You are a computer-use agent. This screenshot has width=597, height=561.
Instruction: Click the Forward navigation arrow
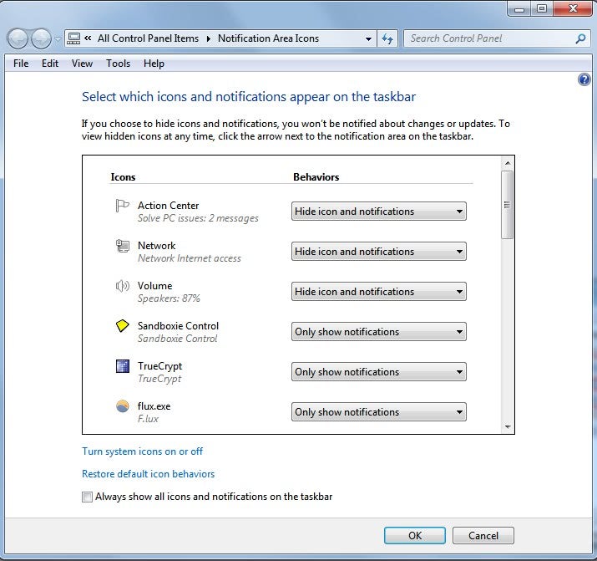[41, 38]
